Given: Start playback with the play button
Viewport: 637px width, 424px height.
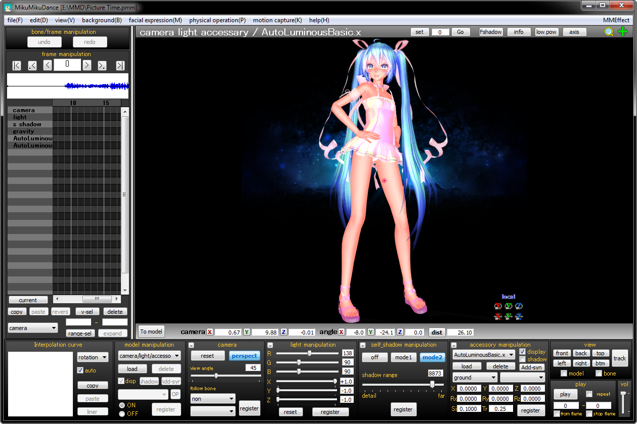Looking at the screenshot, I should [x=565, y=394].
